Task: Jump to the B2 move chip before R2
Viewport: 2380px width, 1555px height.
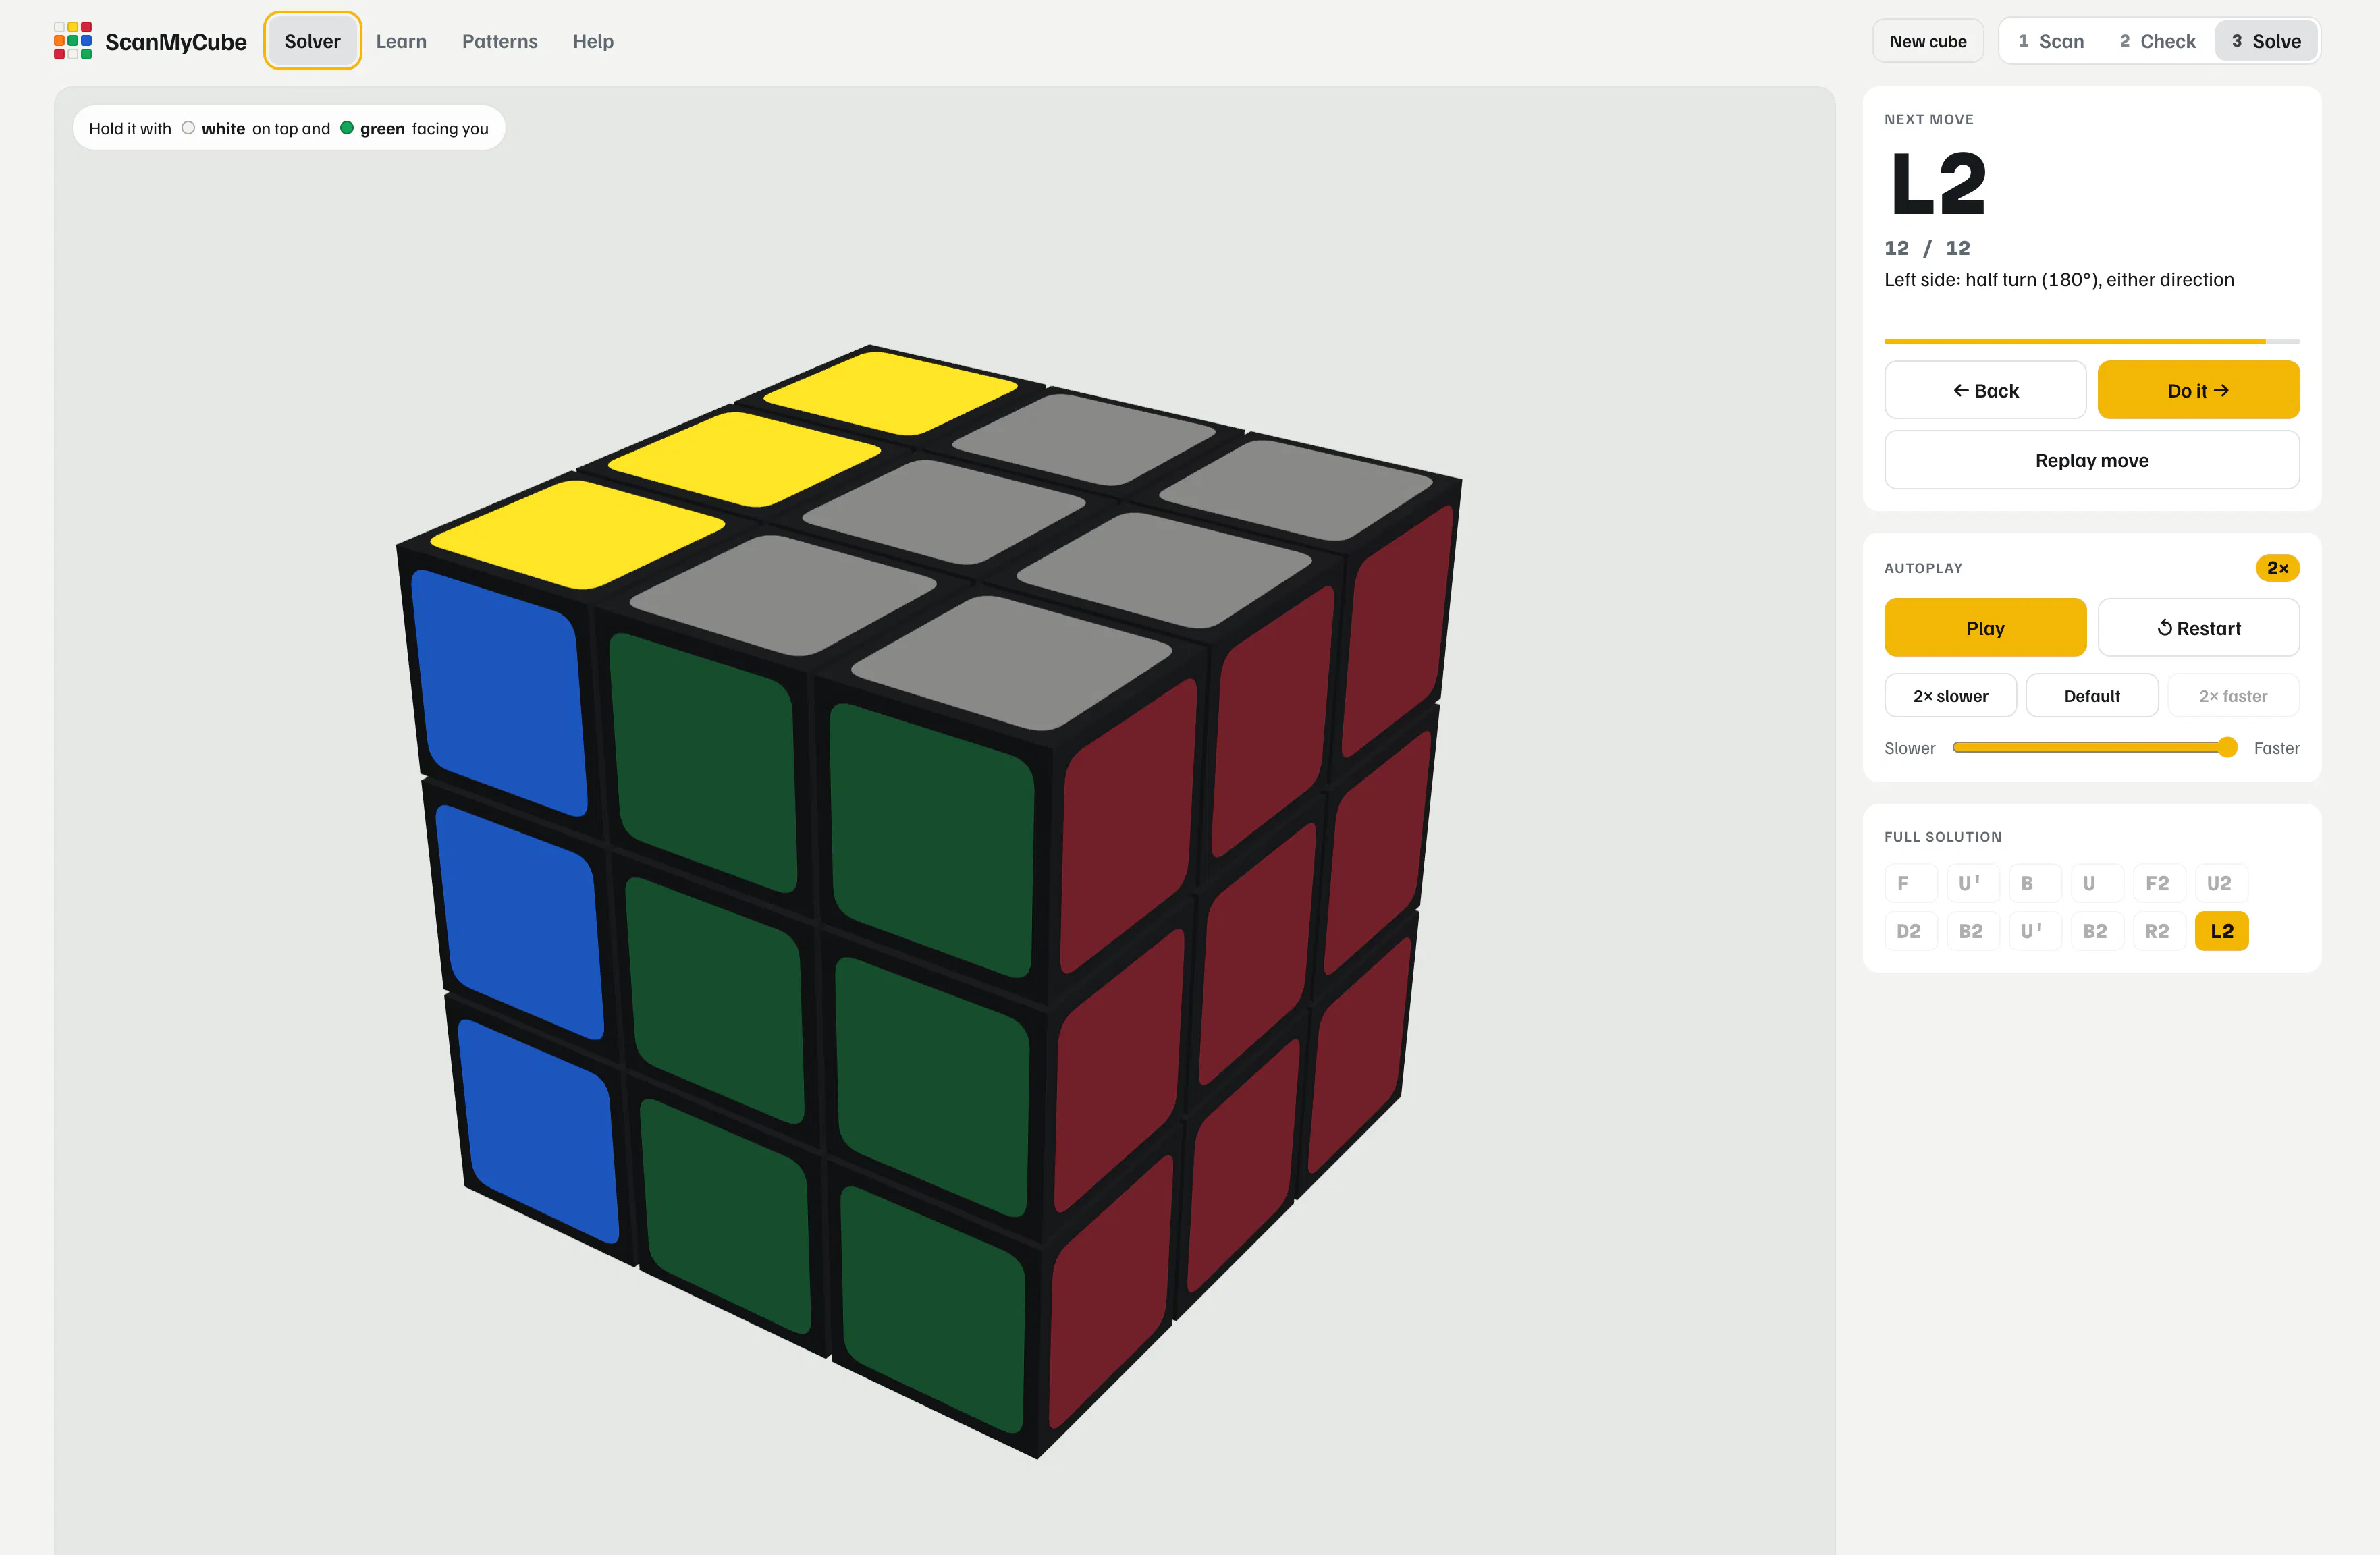Action: (2097, 931)
